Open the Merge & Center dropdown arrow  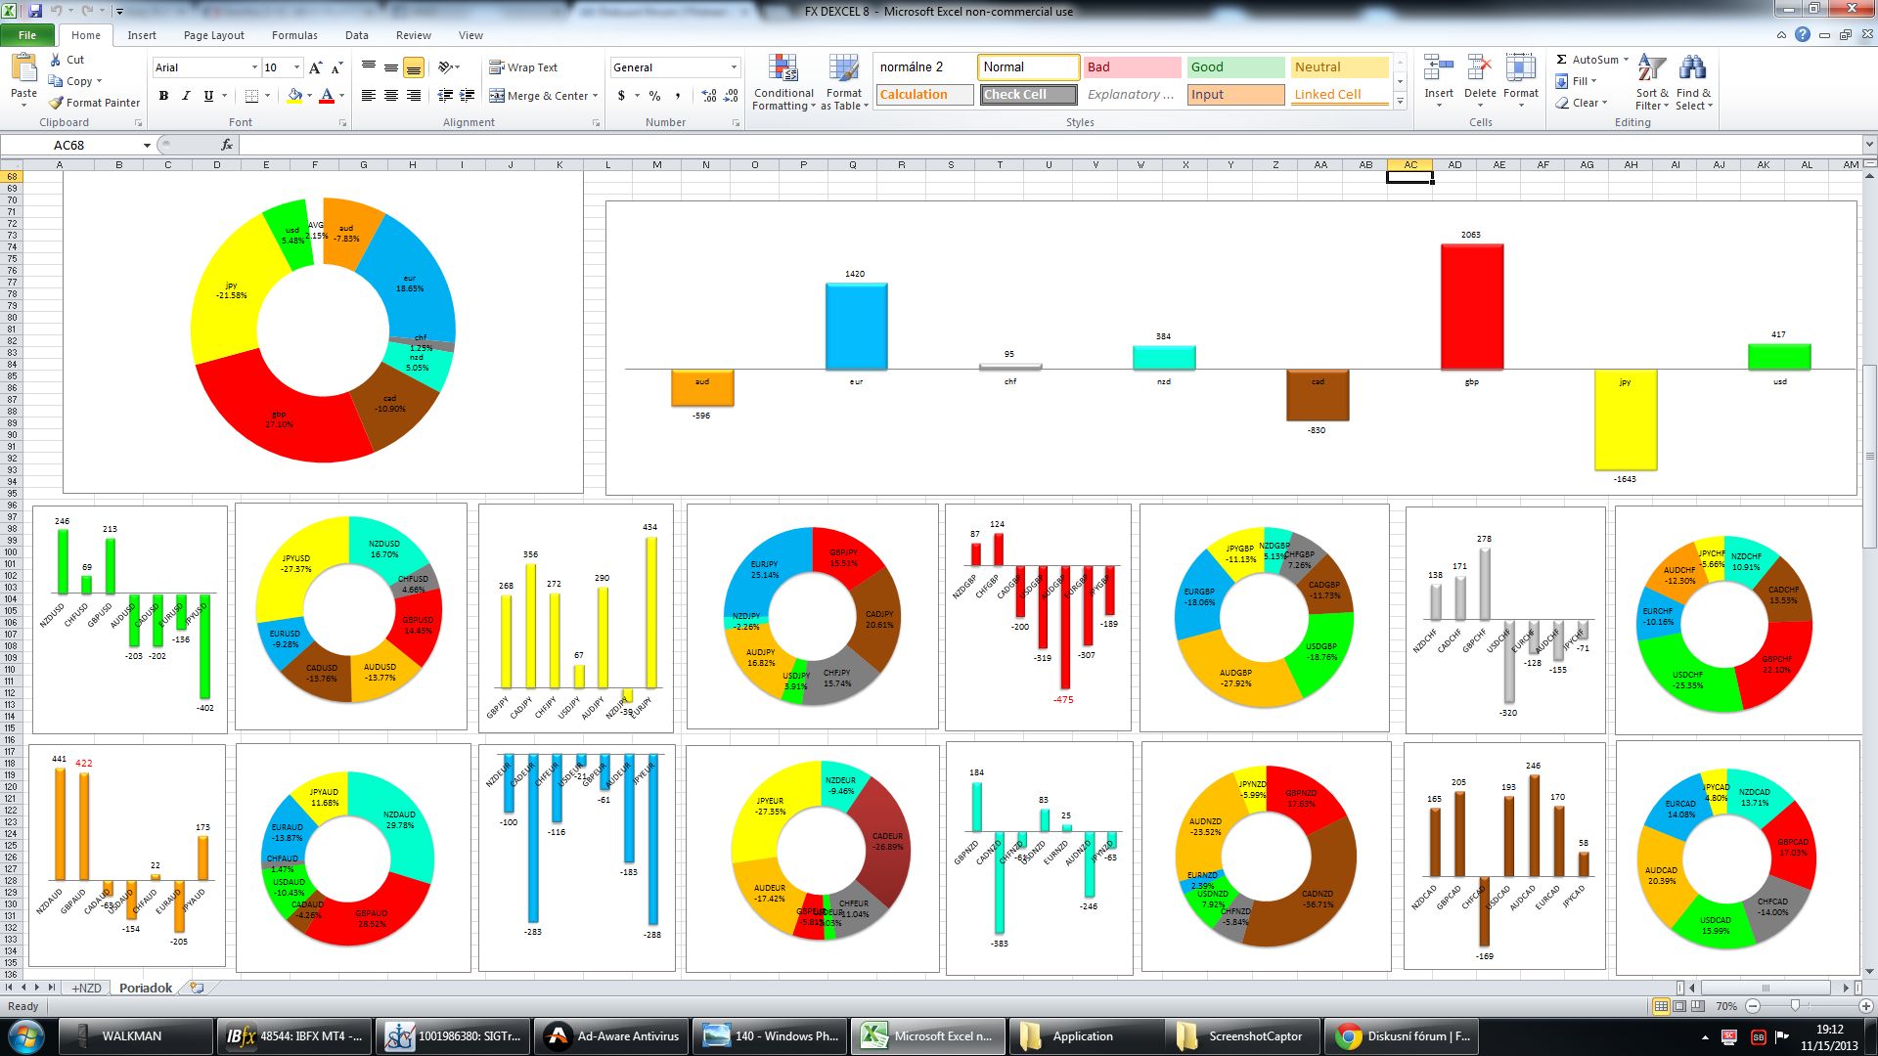595,96
